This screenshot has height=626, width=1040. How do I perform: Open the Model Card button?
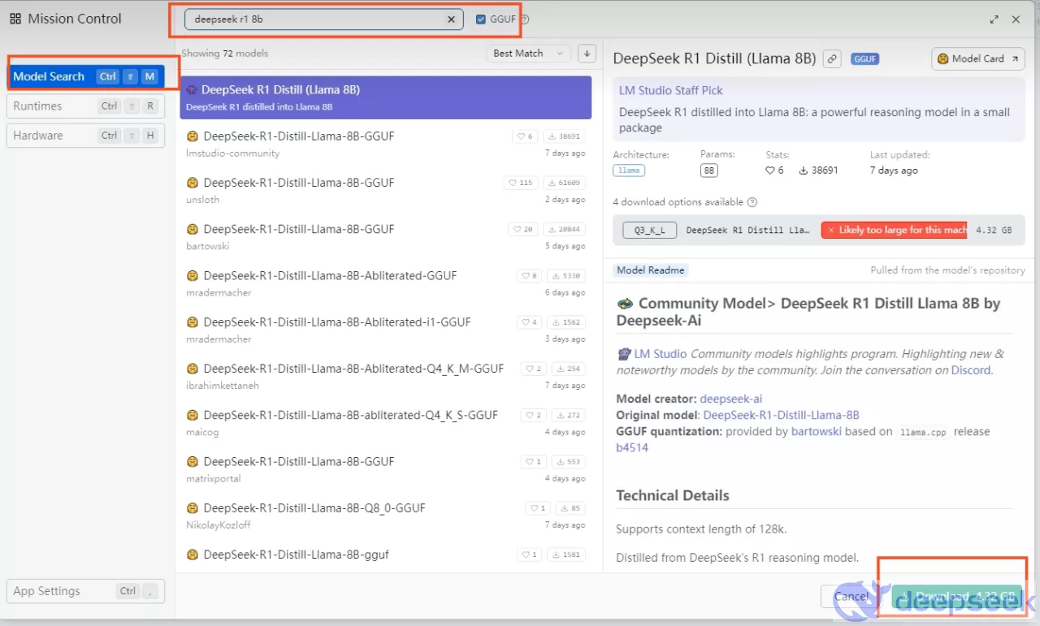[978, 58]
